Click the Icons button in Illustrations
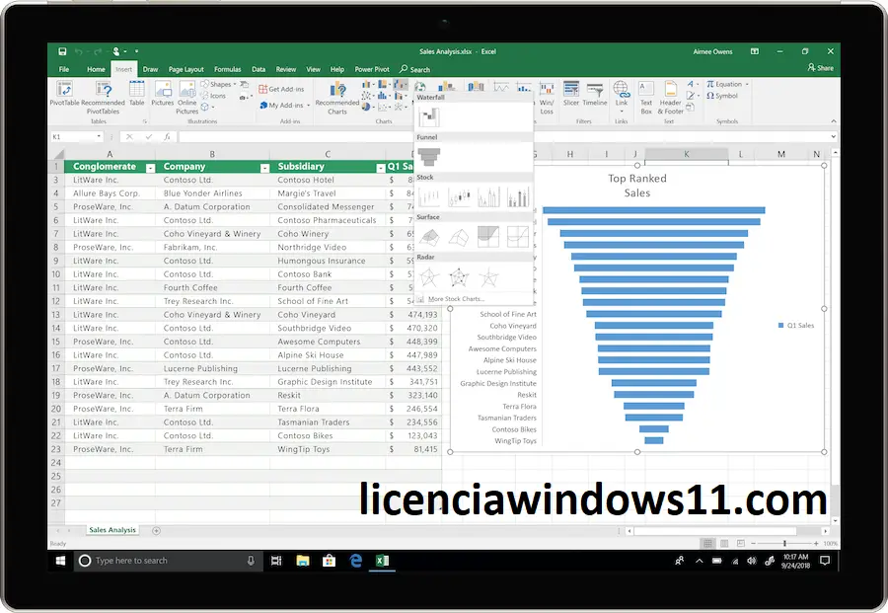The height and width of the screenshot is (613, 888). click(213, 96)
